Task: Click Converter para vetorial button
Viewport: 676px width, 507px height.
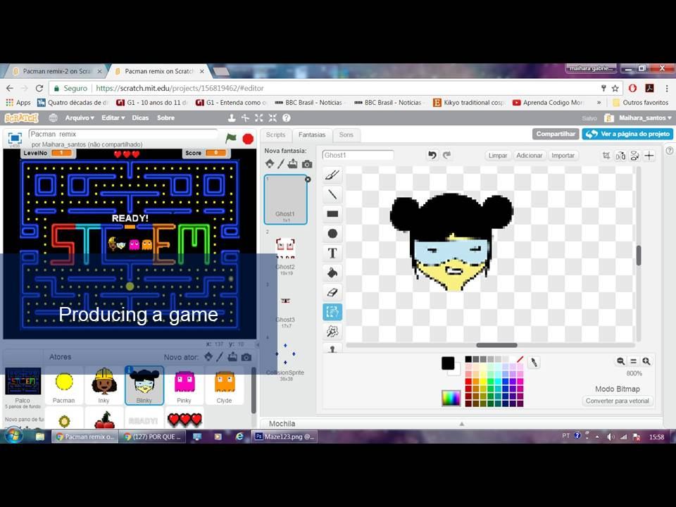Action: (x=618, y=401)
